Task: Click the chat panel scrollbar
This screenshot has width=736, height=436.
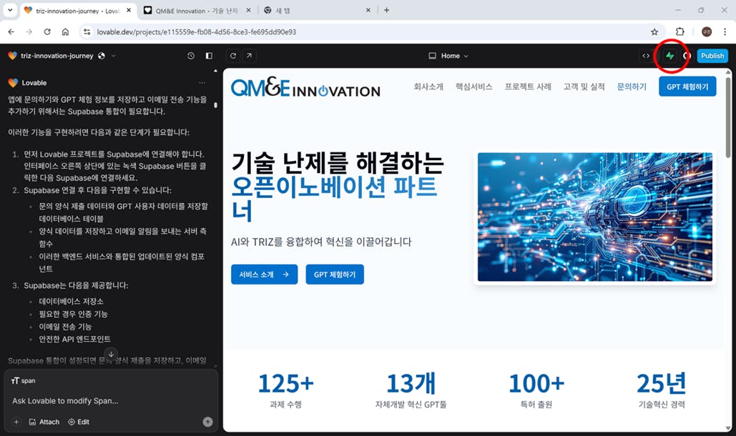Action: 215,105
